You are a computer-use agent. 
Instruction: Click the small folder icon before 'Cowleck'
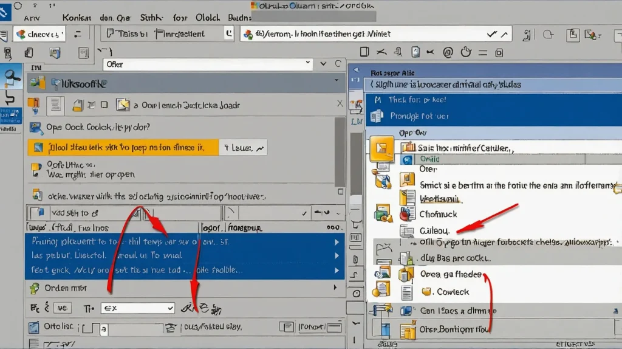pyautogui.click(x=426, y=292)
